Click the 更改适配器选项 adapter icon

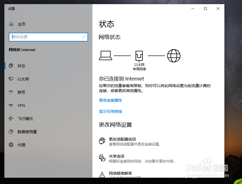pyautogui.click(x=102, y=141)
